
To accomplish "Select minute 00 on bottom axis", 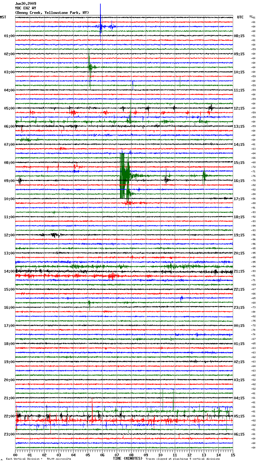I will coord(15,455).
